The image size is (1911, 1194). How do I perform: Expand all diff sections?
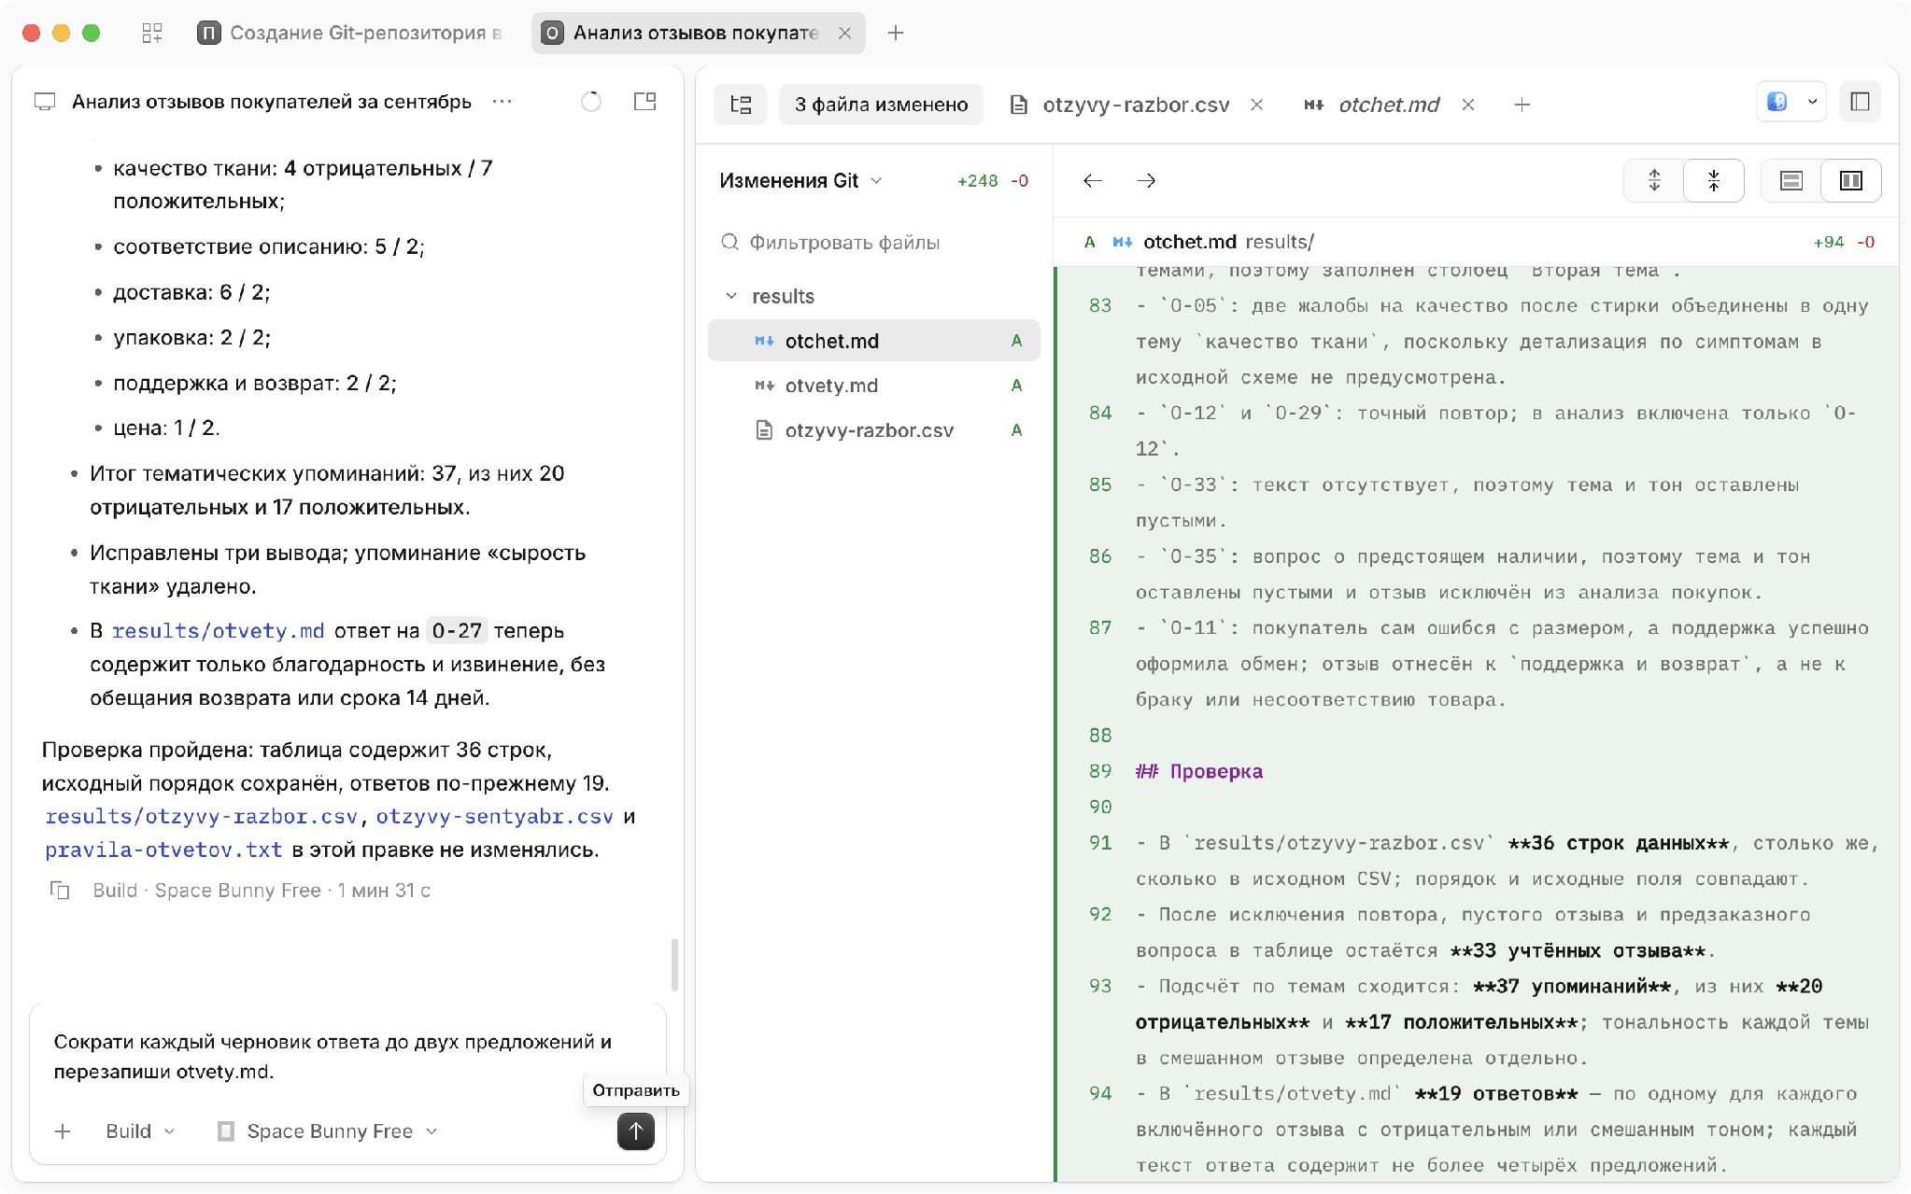click(1654, 181)
